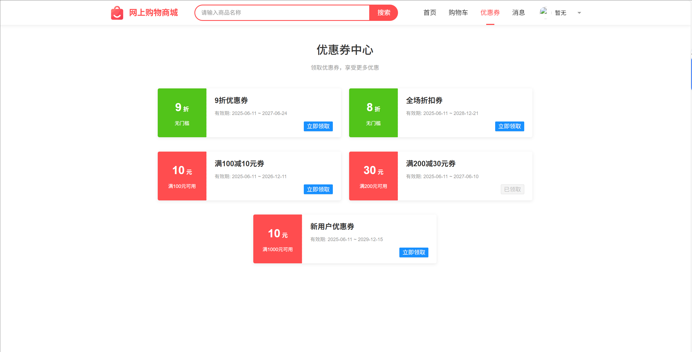The width and height of the screenshot is (692, 352).
Task: Click the green 9折 coupon badge
Action: (182, 113)
